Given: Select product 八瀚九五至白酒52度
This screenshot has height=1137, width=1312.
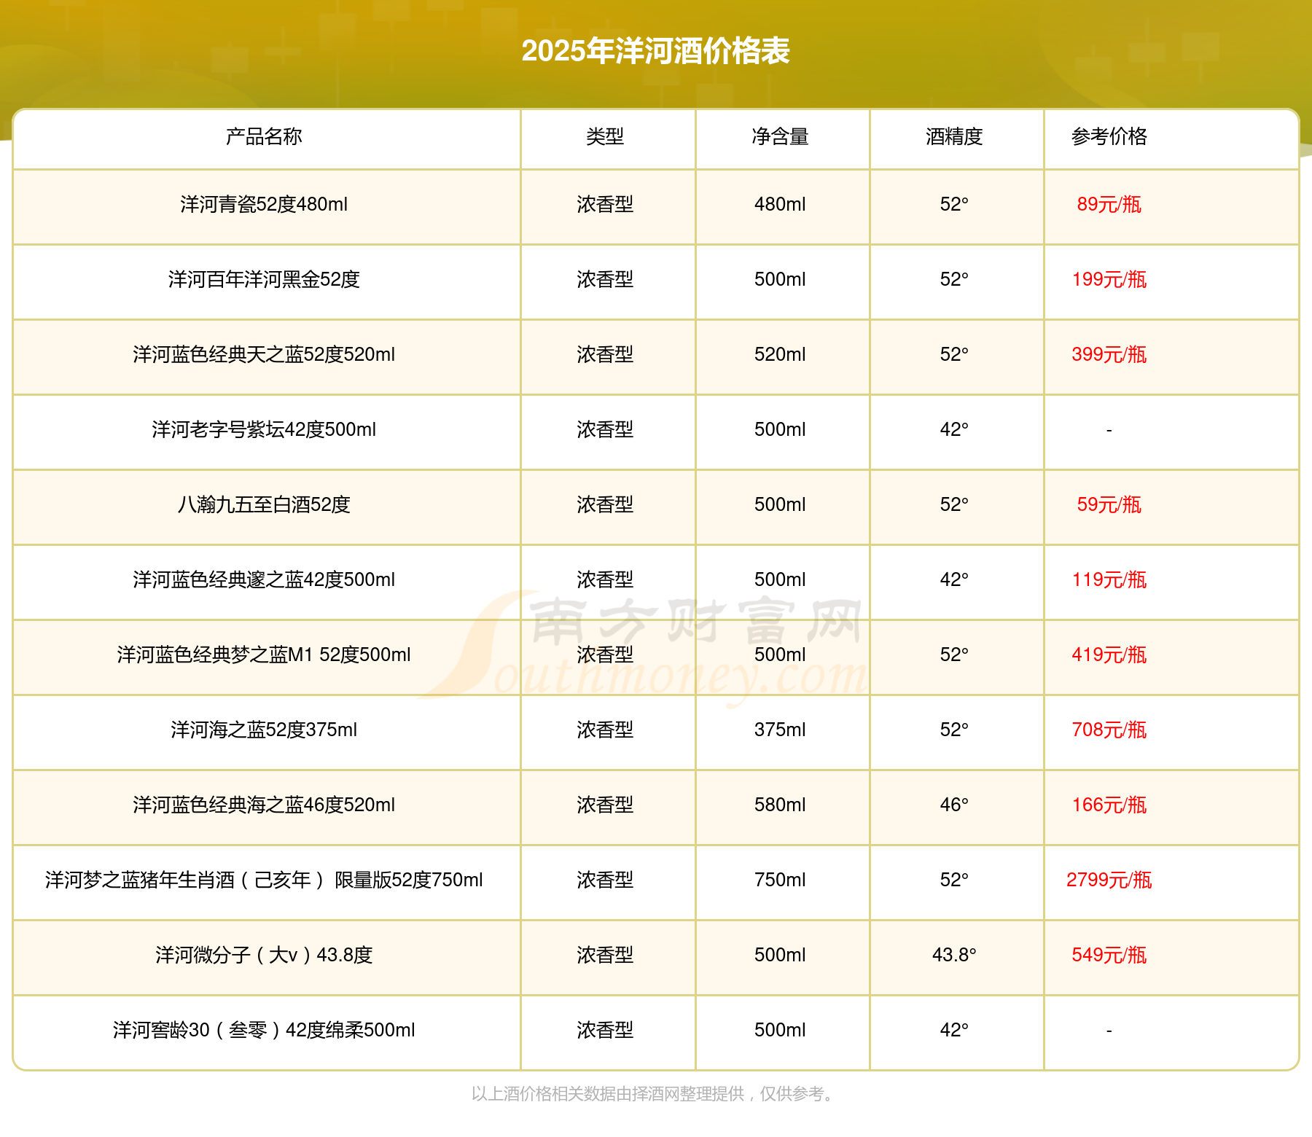Looking at the screenshot, I should (264, 504).
